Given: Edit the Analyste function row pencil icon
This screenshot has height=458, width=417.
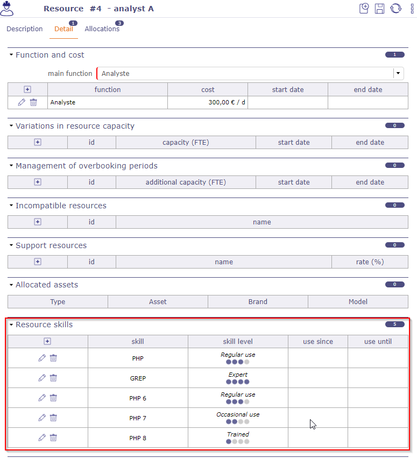Looking at the screenshot, I should pos(22,102).
